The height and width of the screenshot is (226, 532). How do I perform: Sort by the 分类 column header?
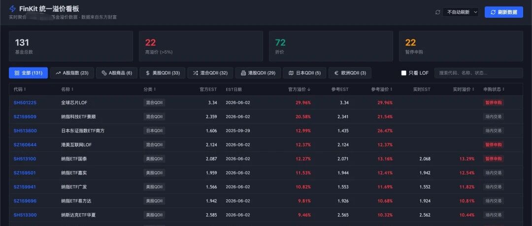150,89
